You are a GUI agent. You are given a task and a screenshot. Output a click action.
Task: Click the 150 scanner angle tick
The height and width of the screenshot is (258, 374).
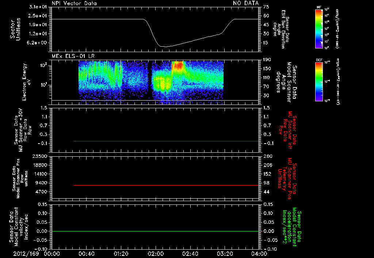(267, 69)
